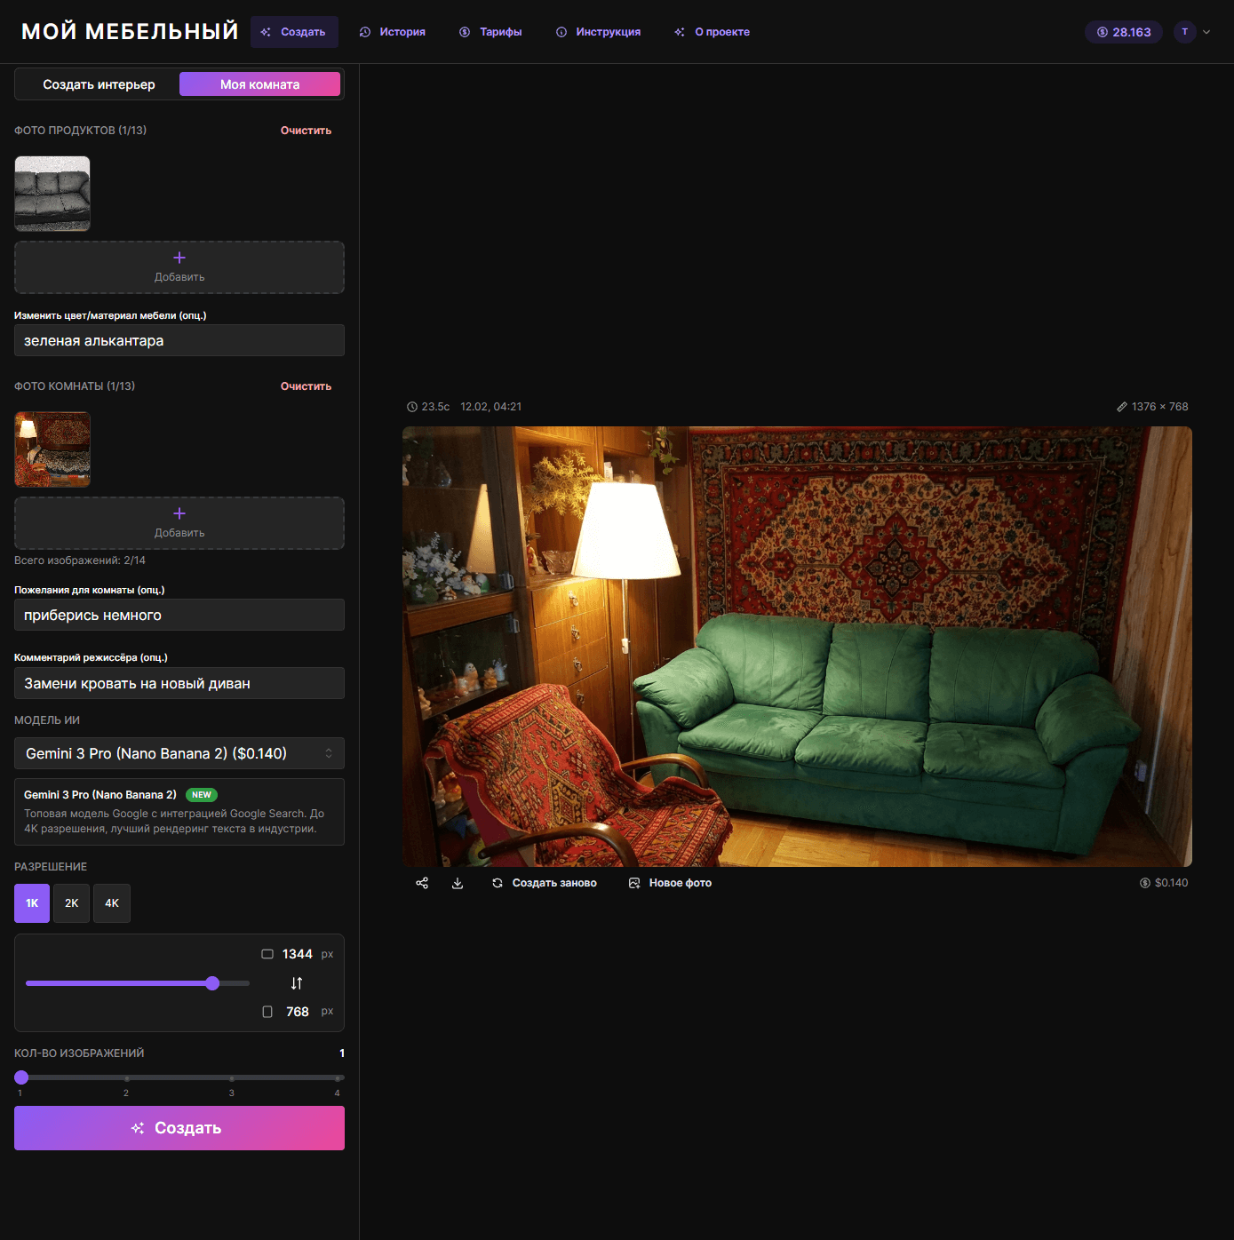
Task: Click the Создать generate button
Action: 179,1128
